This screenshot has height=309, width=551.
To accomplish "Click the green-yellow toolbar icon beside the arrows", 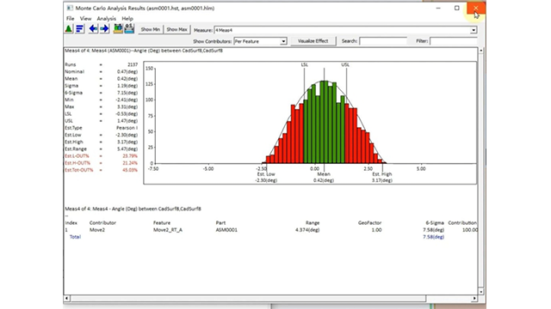I will click(118, 29).
